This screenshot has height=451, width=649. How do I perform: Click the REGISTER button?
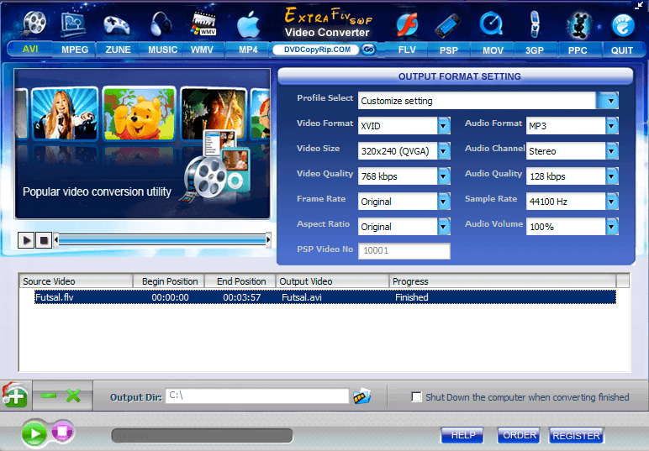[x=576, y=436]
